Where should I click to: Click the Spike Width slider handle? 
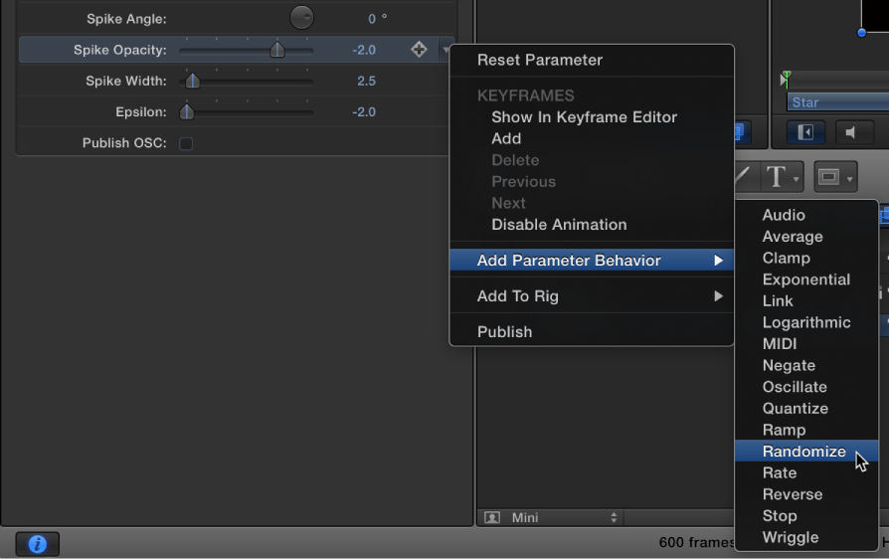[x=193, y=82]
